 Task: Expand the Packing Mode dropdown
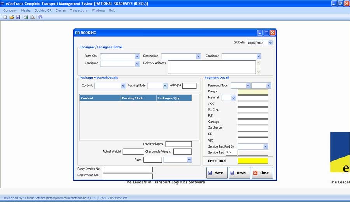pyautogui.click(x=165, y=86)
